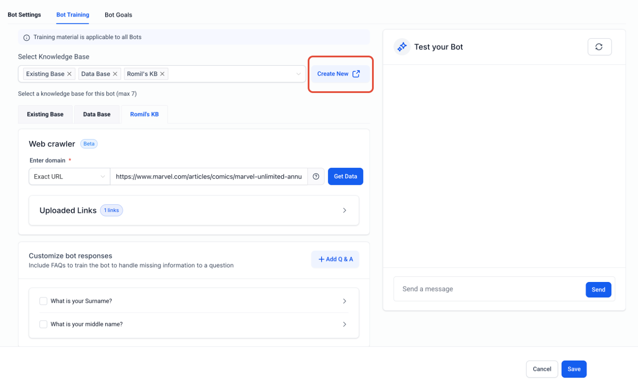Select the Data Base knowledge tab

tap(97, 114)
